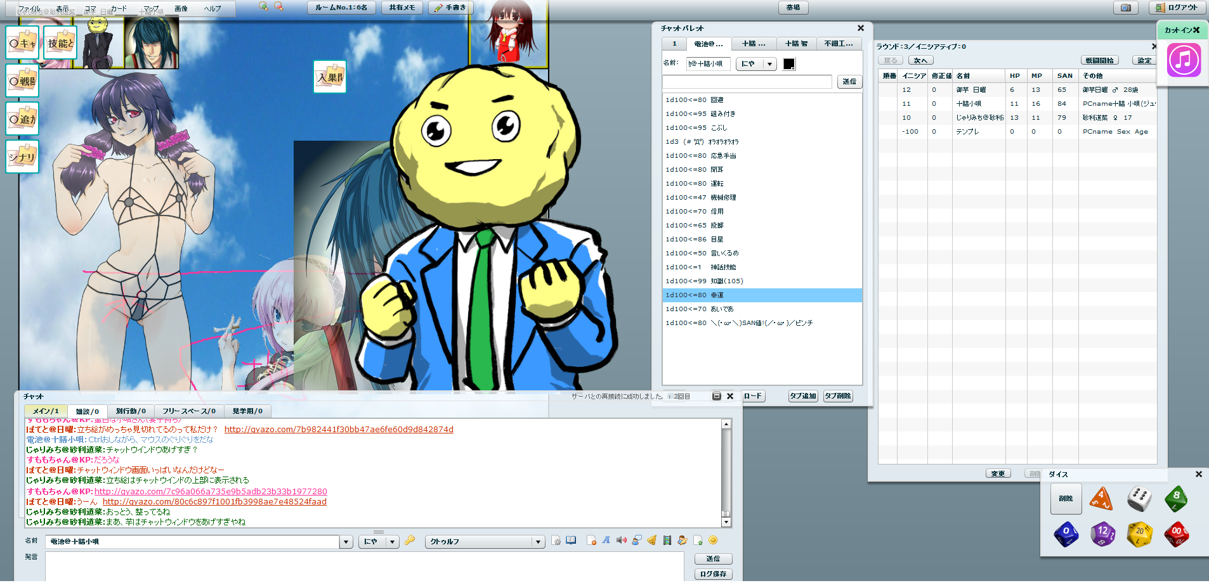Image resolution: width=1209 pixels, height=583 pixels.
Task: Switch to the 別行動/0 chat tab
Action: pos(131,411)
